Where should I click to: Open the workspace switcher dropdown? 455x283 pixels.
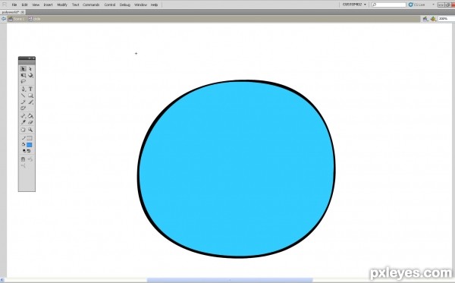click(354, 5)
